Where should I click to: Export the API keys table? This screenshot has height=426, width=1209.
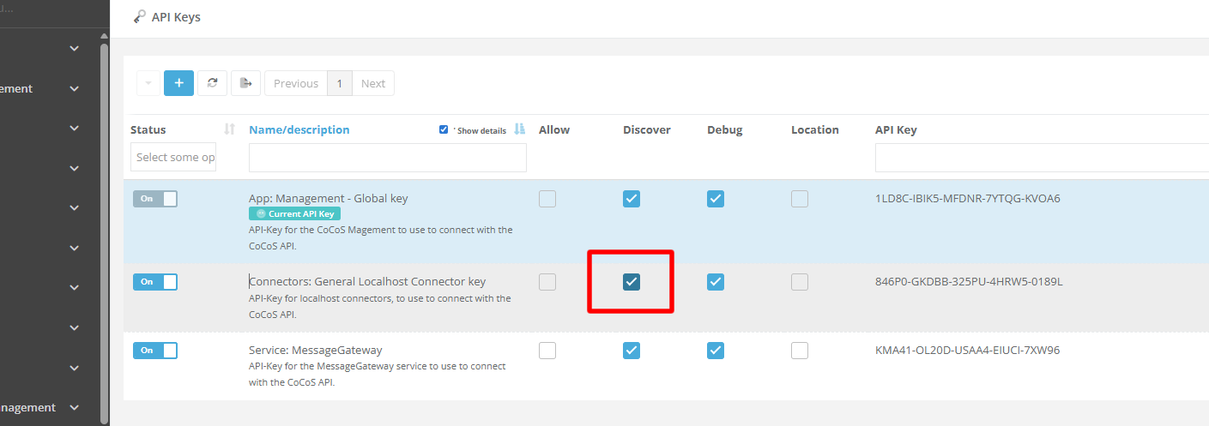point(245,83)
